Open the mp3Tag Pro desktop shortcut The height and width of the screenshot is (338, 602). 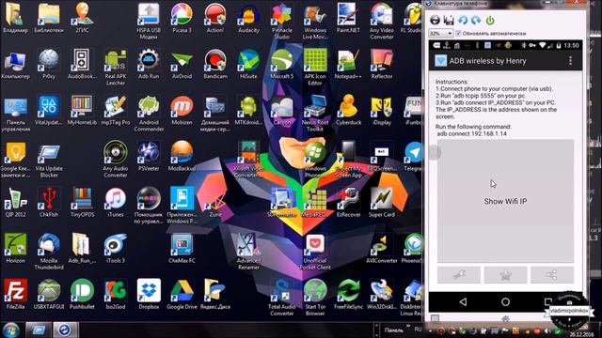tap(115, 110)
